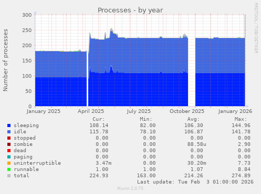Click the 200 y-axis tick label

(27, 45)
